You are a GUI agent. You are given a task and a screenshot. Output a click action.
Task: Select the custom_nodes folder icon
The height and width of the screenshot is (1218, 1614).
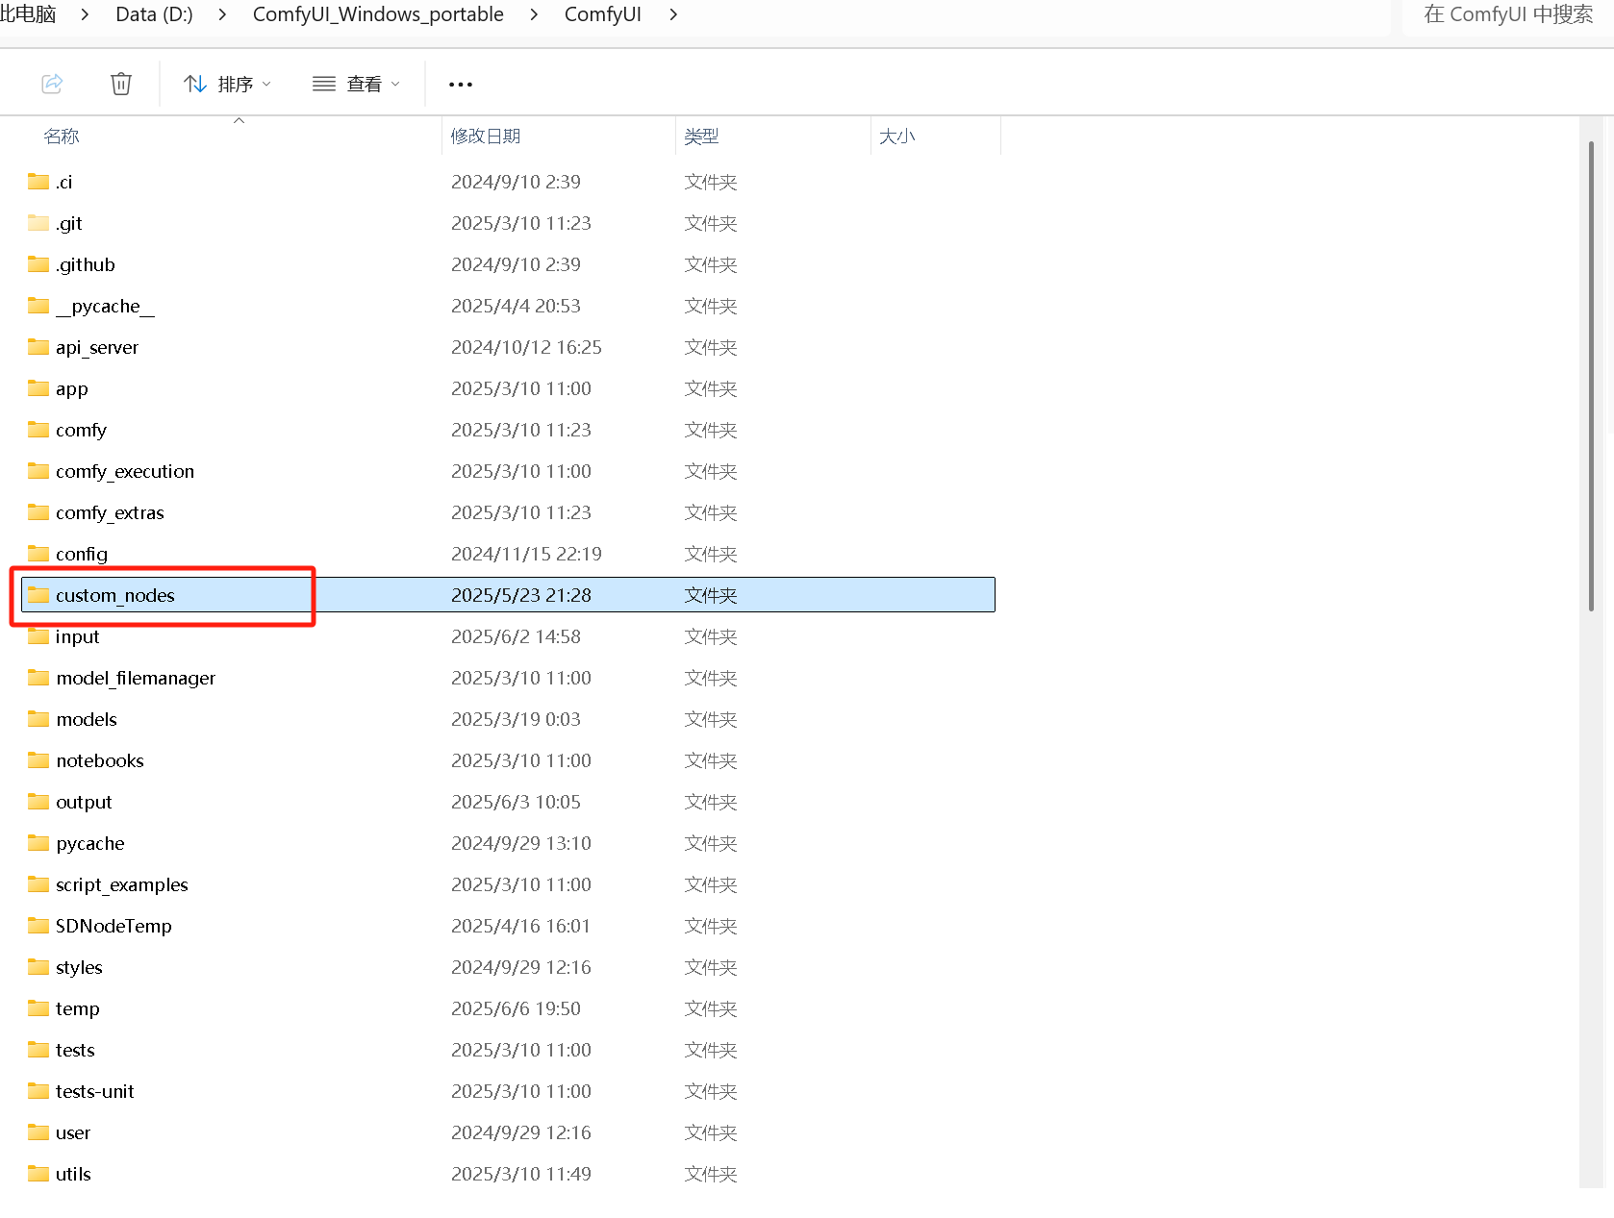[x=38, y=595]
